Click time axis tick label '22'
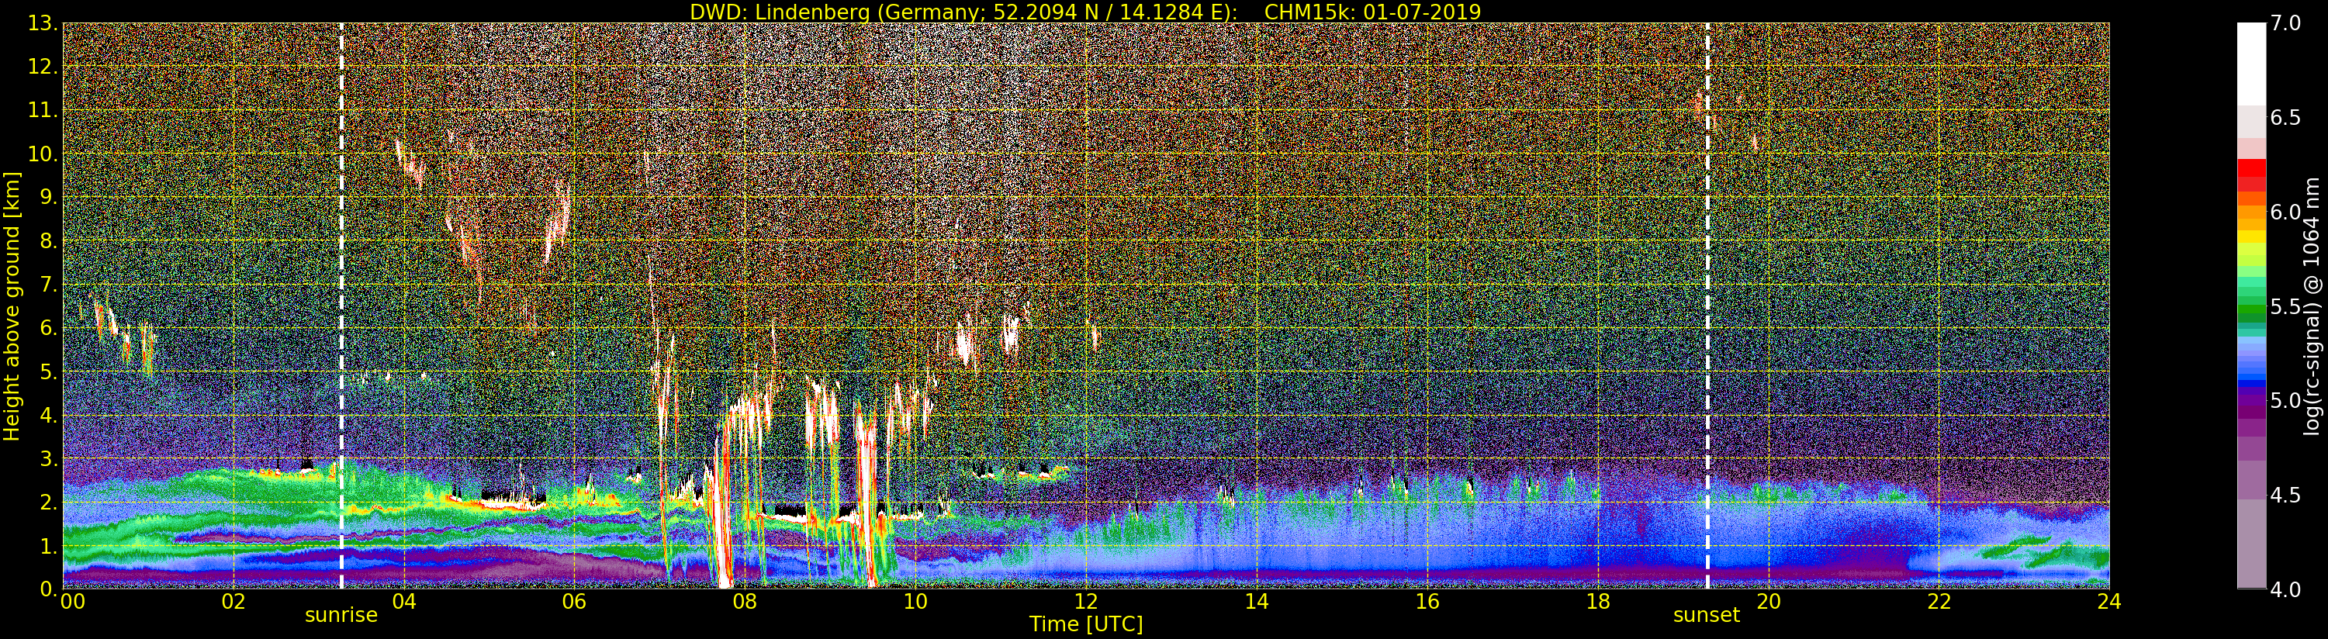2328x639 pixels. pos(1939,602)
